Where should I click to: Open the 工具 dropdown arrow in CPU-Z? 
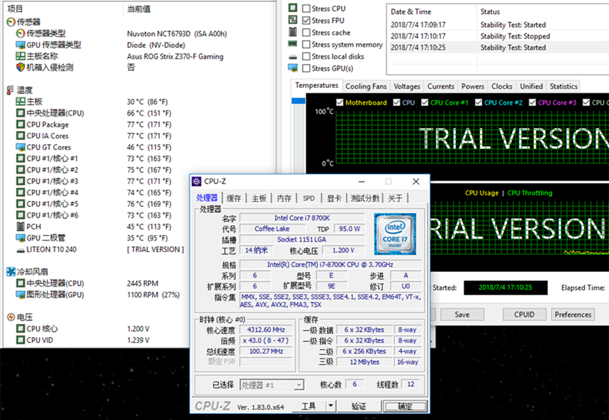331,406
